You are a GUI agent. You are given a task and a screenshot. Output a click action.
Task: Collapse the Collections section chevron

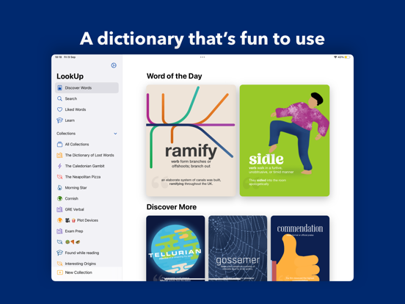(x=115, y=134)
